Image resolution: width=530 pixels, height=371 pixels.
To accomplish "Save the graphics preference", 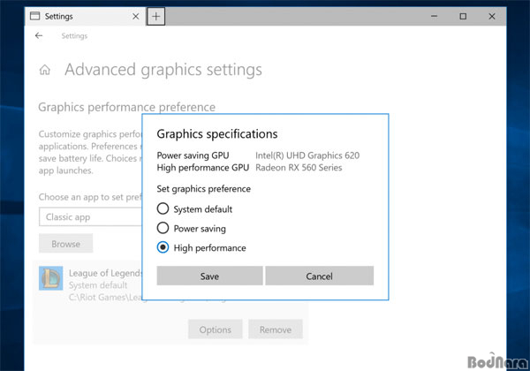I will [209, 276].
